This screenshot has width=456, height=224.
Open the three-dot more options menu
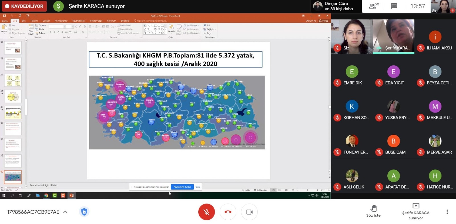447,212
